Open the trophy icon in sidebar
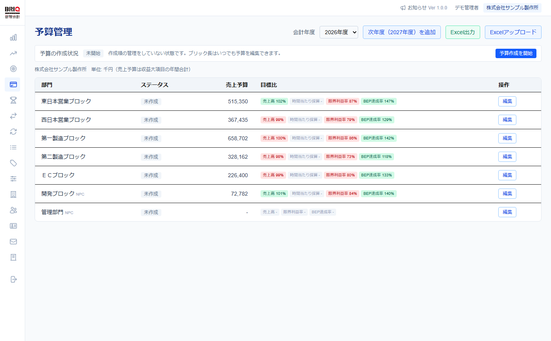 pos(13,100)
